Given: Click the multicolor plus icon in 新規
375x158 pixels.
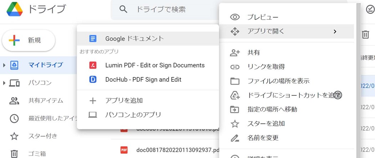Looking at the screenshot, I should [14, 40].
